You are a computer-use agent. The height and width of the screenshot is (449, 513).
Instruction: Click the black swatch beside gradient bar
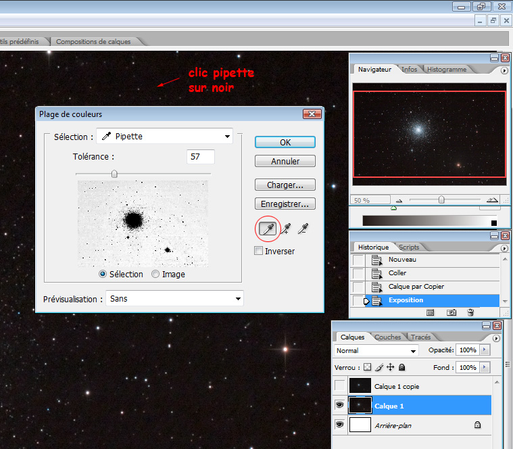coord(494,223)
